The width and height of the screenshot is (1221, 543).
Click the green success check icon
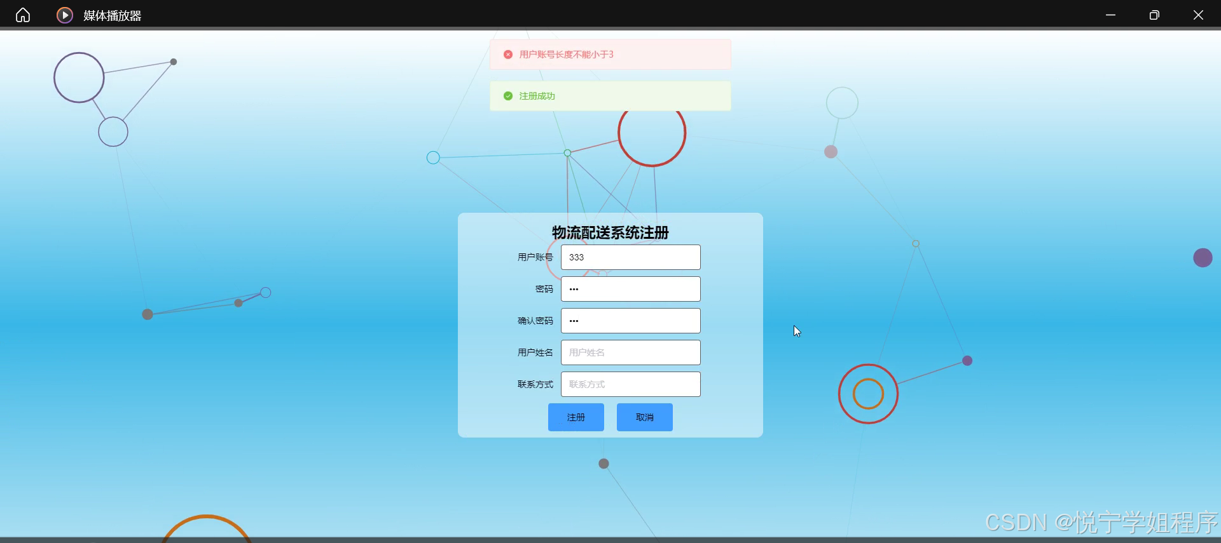[x=508, y=96]
